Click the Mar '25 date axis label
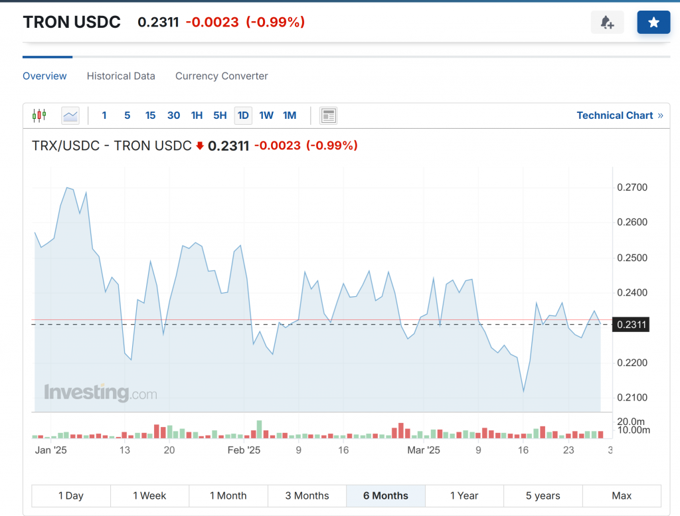Image resolution: width=680 pixels, height=516 pixels. [x=423, y=450]
